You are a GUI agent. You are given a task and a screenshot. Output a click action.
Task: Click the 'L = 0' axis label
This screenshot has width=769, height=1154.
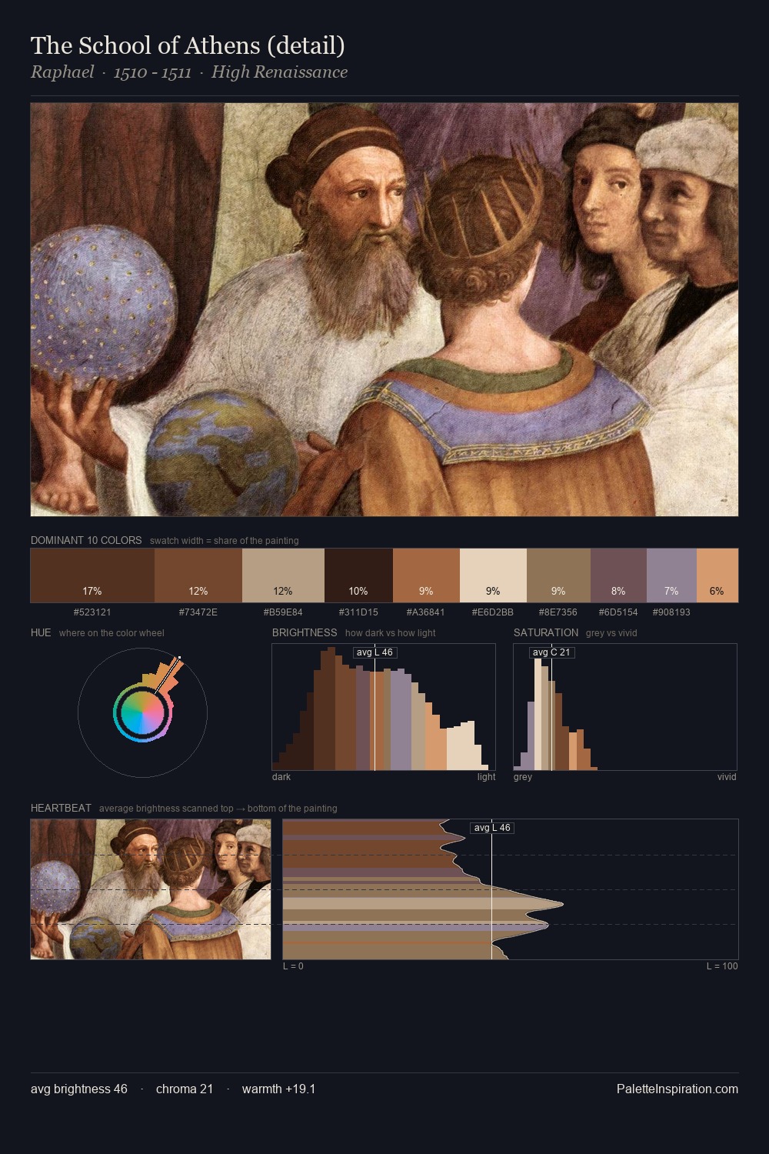[293, 966]
